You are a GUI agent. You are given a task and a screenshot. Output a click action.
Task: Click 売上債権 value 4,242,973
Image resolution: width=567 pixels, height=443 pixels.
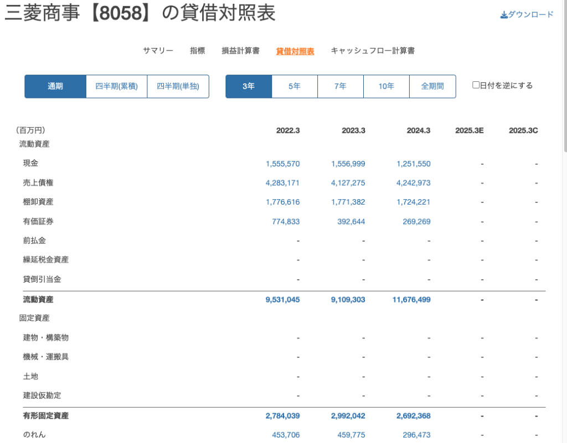tap(414, 183)
